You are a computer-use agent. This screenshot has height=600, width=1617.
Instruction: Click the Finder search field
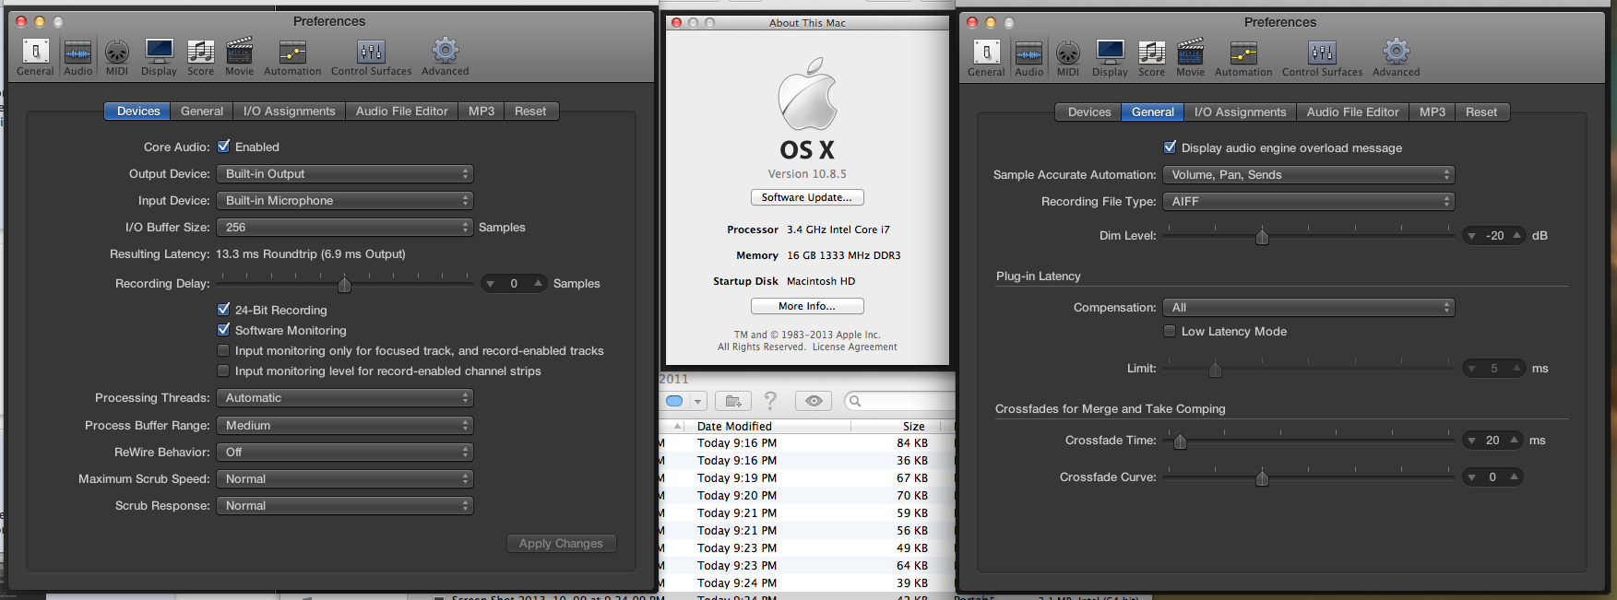point(900,401)
